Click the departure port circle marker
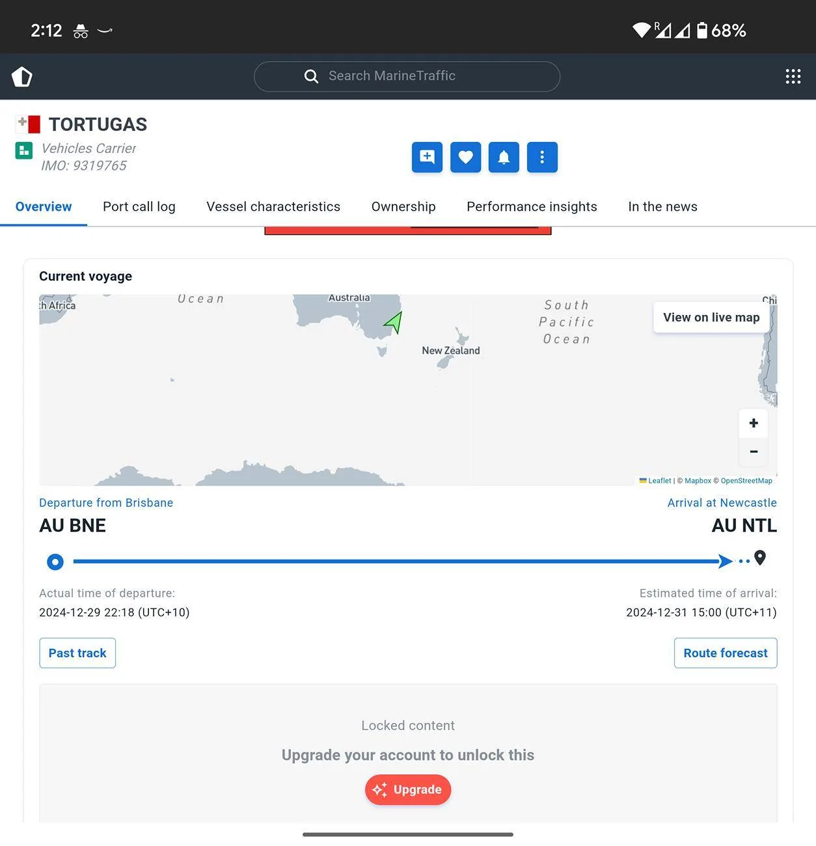The image size is (816, 846). click(x=55, y=562)
